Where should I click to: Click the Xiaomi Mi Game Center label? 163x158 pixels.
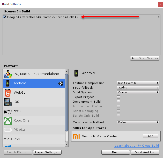coord(100,136)
